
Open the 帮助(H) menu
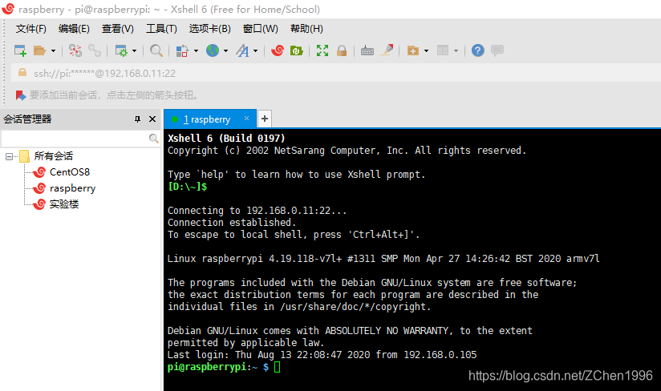307,29
